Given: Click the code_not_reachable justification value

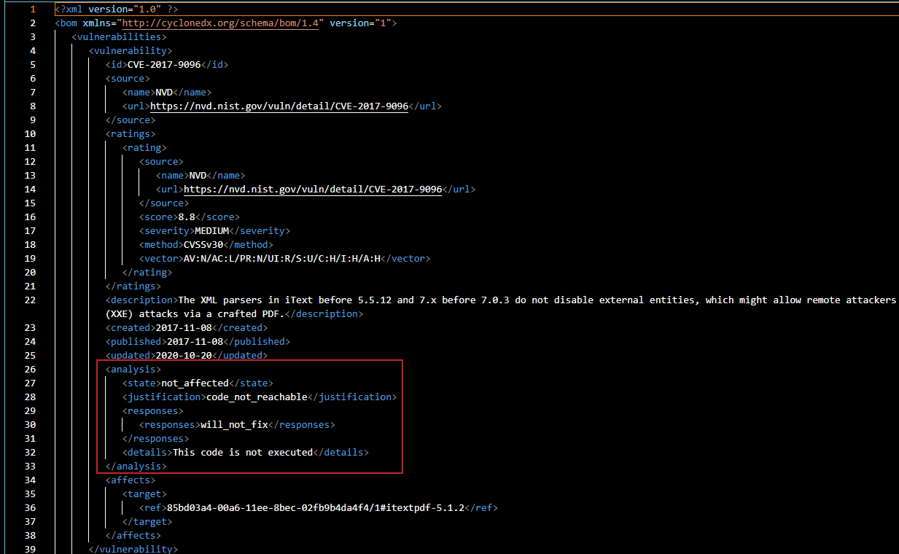Looking at the screenshot, I should click(x=257, y=397).
